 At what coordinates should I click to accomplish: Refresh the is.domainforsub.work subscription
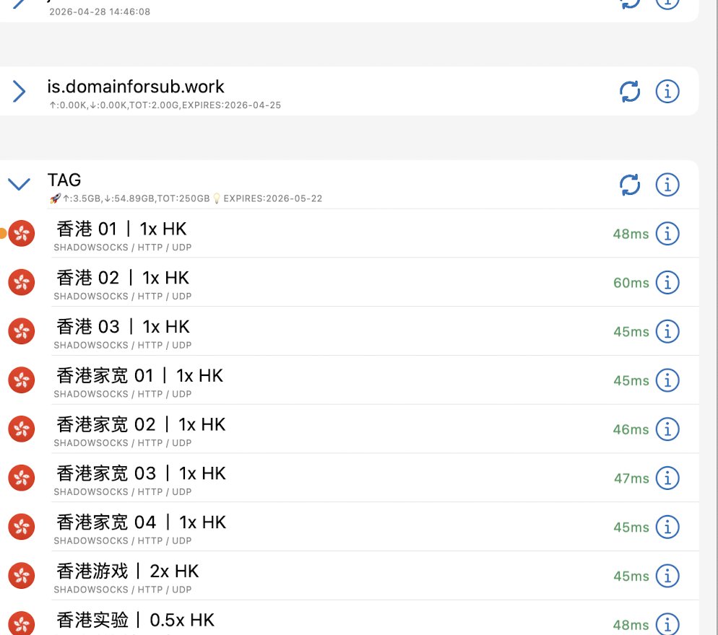630,92
